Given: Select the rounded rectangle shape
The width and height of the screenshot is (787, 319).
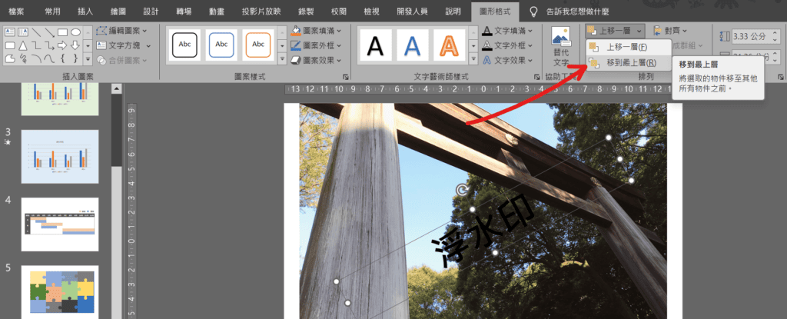Looking at the screenshot, I should tap(9, 45).
